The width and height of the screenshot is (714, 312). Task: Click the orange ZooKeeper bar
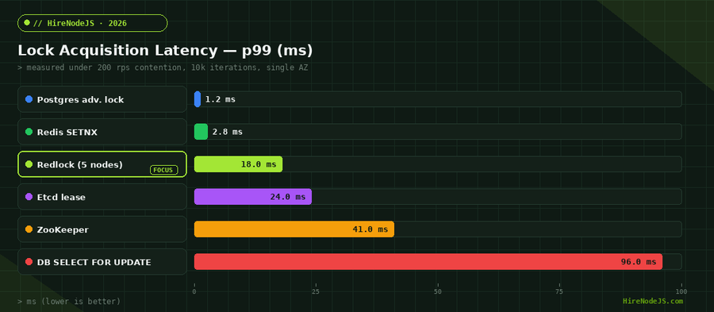(x=294, y=229)
